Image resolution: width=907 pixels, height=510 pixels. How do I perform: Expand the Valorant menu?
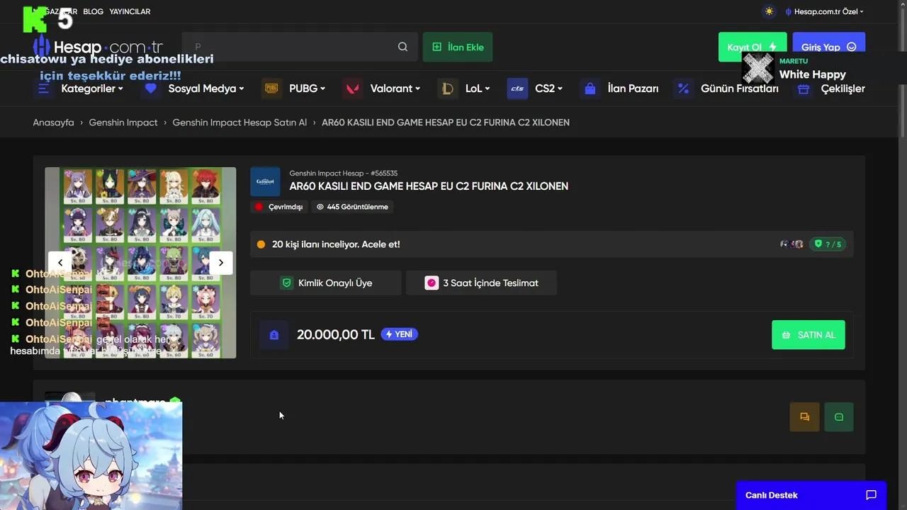[395, 89]
